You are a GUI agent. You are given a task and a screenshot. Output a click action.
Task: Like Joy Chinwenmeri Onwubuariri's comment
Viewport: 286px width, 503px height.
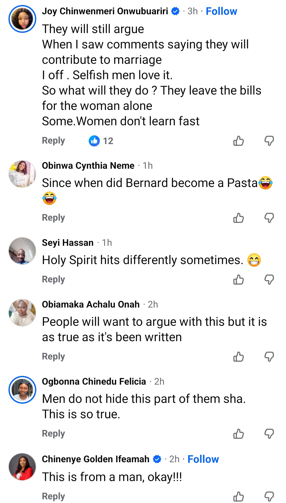tap(238, 141)
